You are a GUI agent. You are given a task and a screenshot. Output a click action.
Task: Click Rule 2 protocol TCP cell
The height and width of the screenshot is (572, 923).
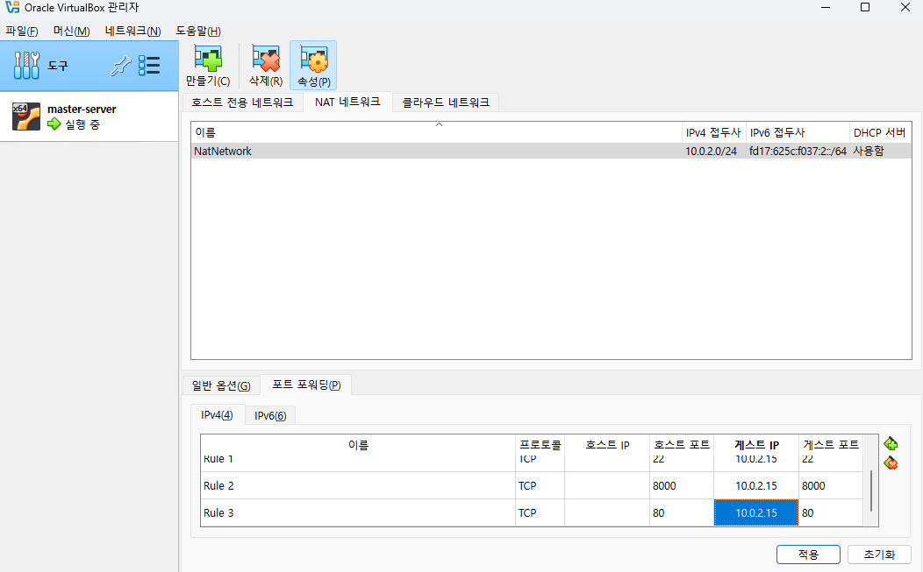pyautogui.click(x=540, y=485)
